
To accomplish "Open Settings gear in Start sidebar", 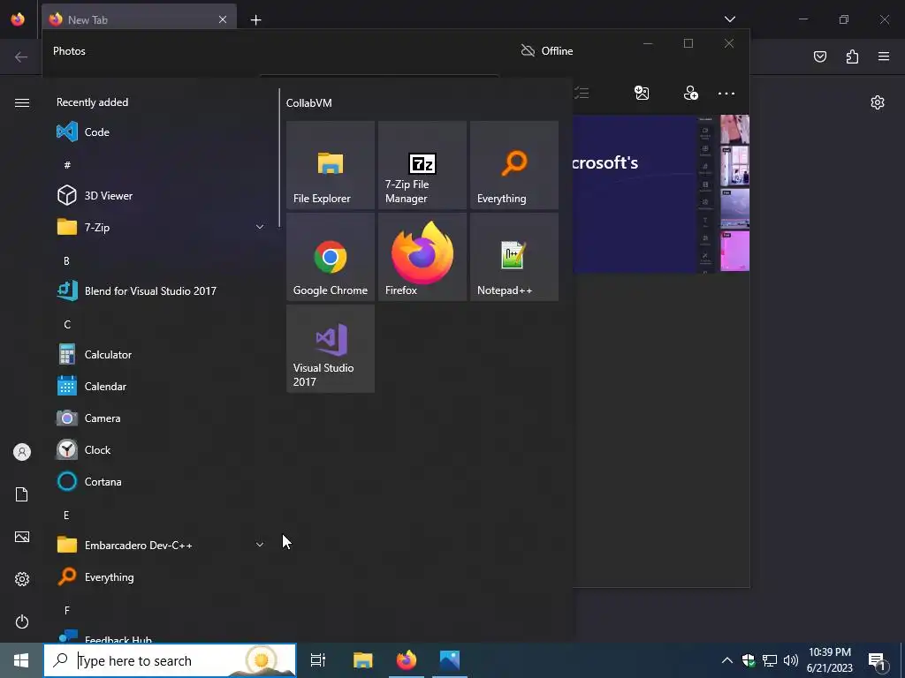I will tap(22, 579).
